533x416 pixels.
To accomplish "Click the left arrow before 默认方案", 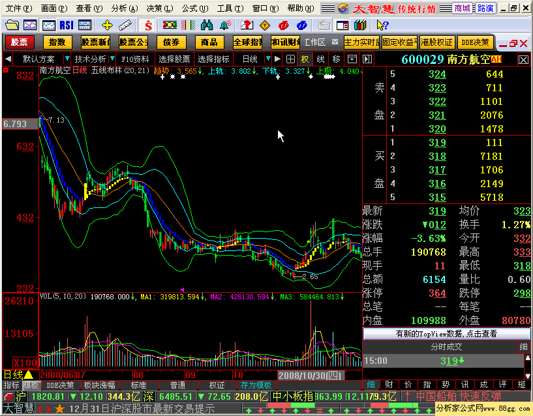I will [8, 59].
